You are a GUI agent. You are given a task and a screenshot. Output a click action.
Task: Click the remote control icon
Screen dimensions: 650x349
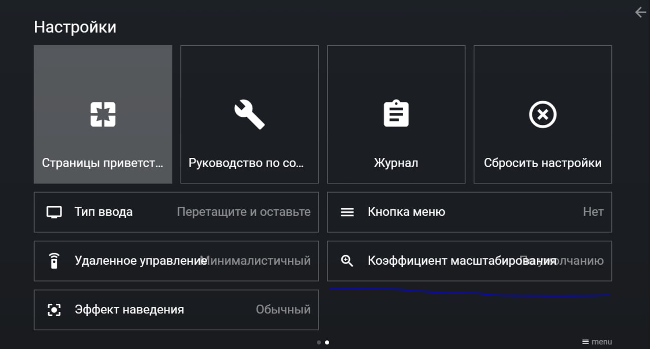(54, 261)
